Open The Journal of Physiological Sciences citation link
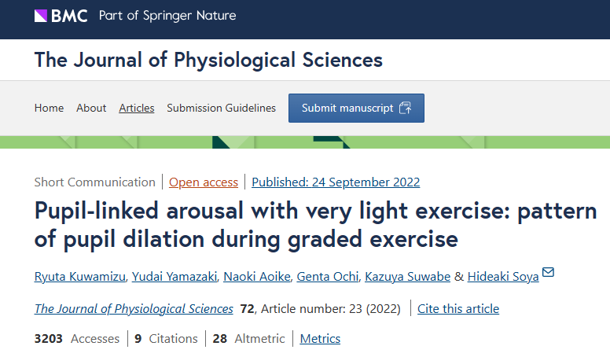This screenshot has width=610, height=357. (134, 308)
